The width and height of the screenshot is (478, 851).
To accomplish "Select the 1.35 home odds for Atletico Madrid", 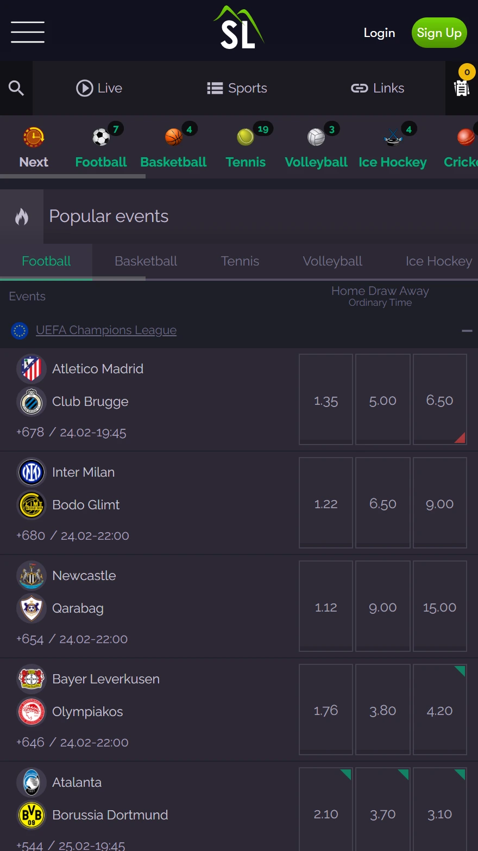I will point(325,400).
